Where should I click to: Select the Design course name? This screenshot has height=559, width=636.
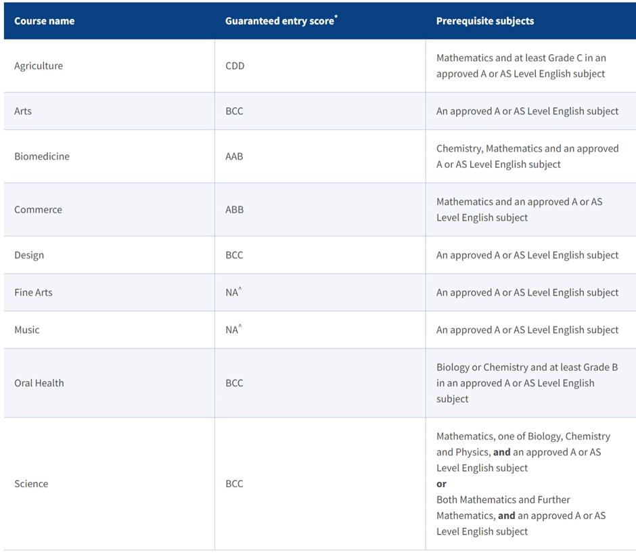click(29, 255)
